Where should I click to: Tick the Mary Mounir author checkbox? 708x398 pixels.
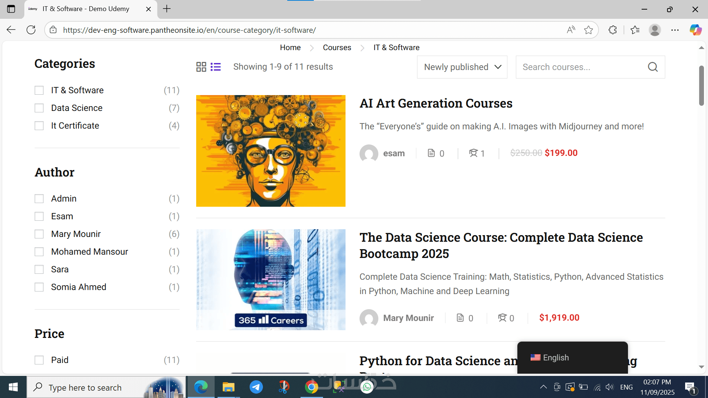pyautogui.click(x=39, y=234)
